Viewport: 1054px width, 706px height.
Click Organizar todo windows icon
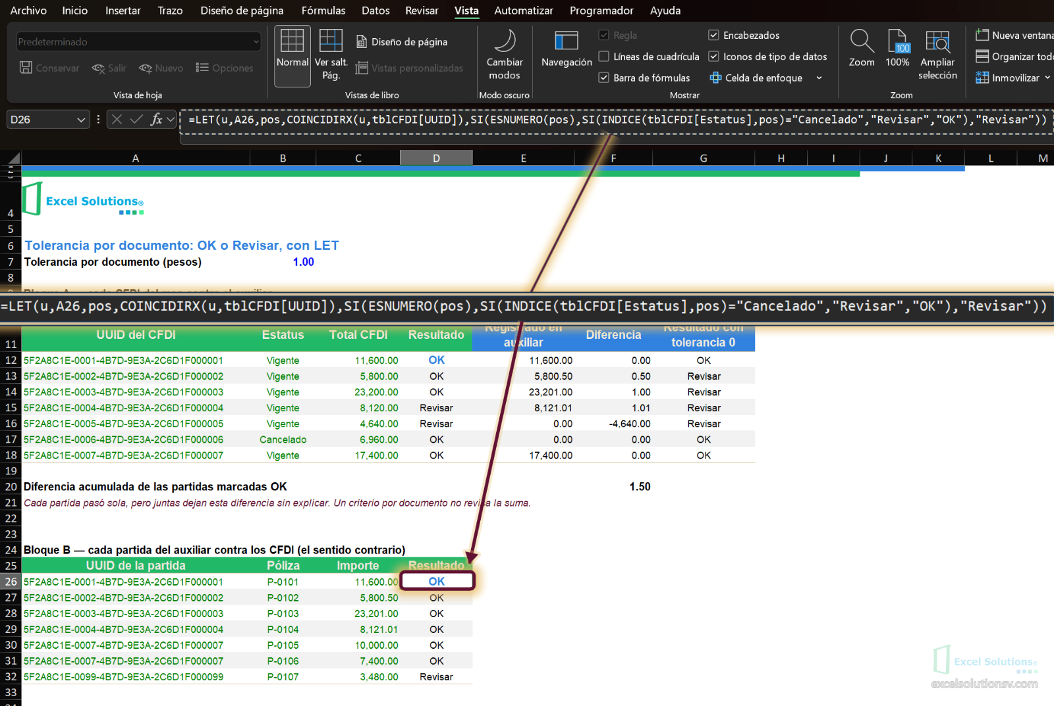coord(982,57)
